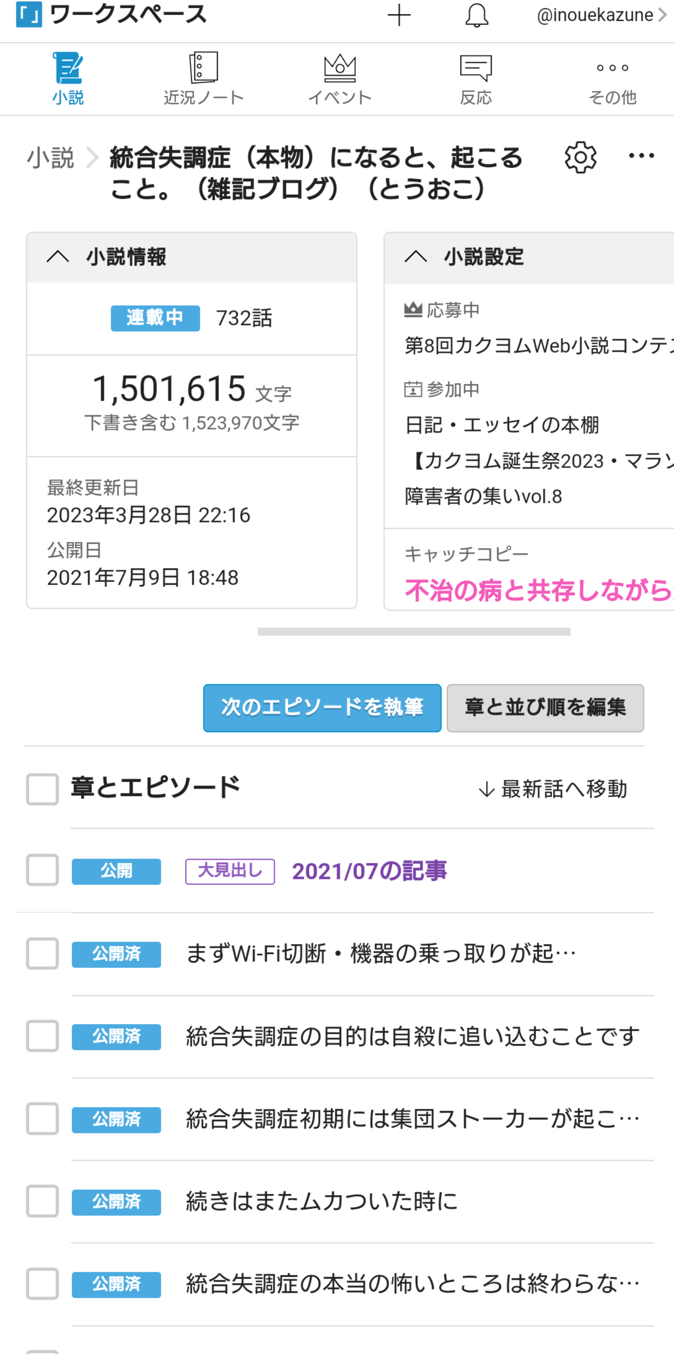This screenshot has width=674, height=1354.
Task: Check the 章とエピソード select-all checkbox
Action: click(43, 789)
